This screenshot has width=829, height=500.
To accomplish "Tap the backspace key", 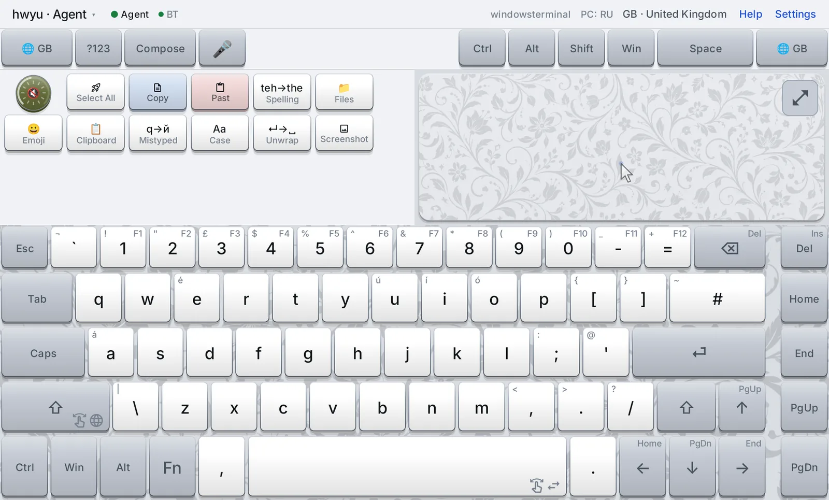I will pos(730,248).
